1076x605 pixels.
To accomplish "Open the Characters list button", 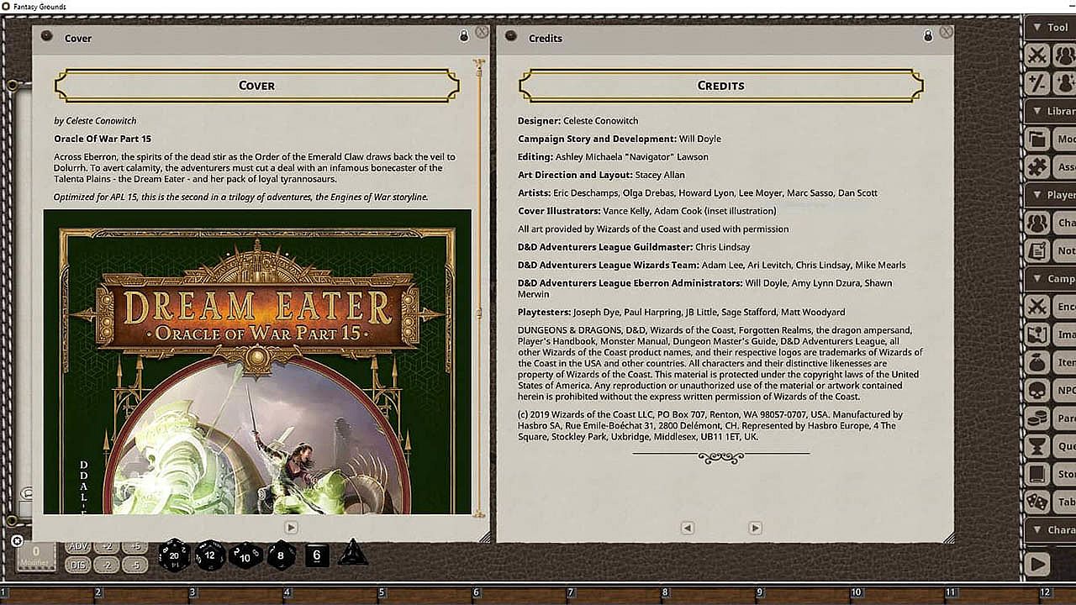I will (x=1051, y=223).
